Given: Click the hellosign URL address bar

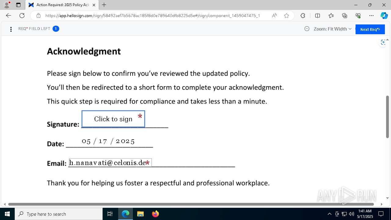Looking at the screenshot, I should click(152, 16).
